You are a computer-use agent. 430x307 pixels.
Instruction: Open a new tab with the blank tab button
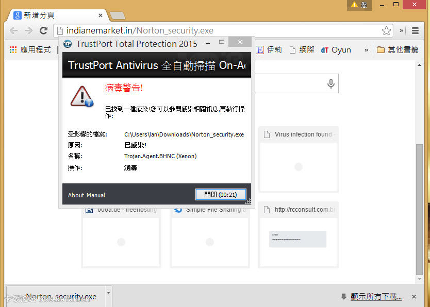[118, 15]
